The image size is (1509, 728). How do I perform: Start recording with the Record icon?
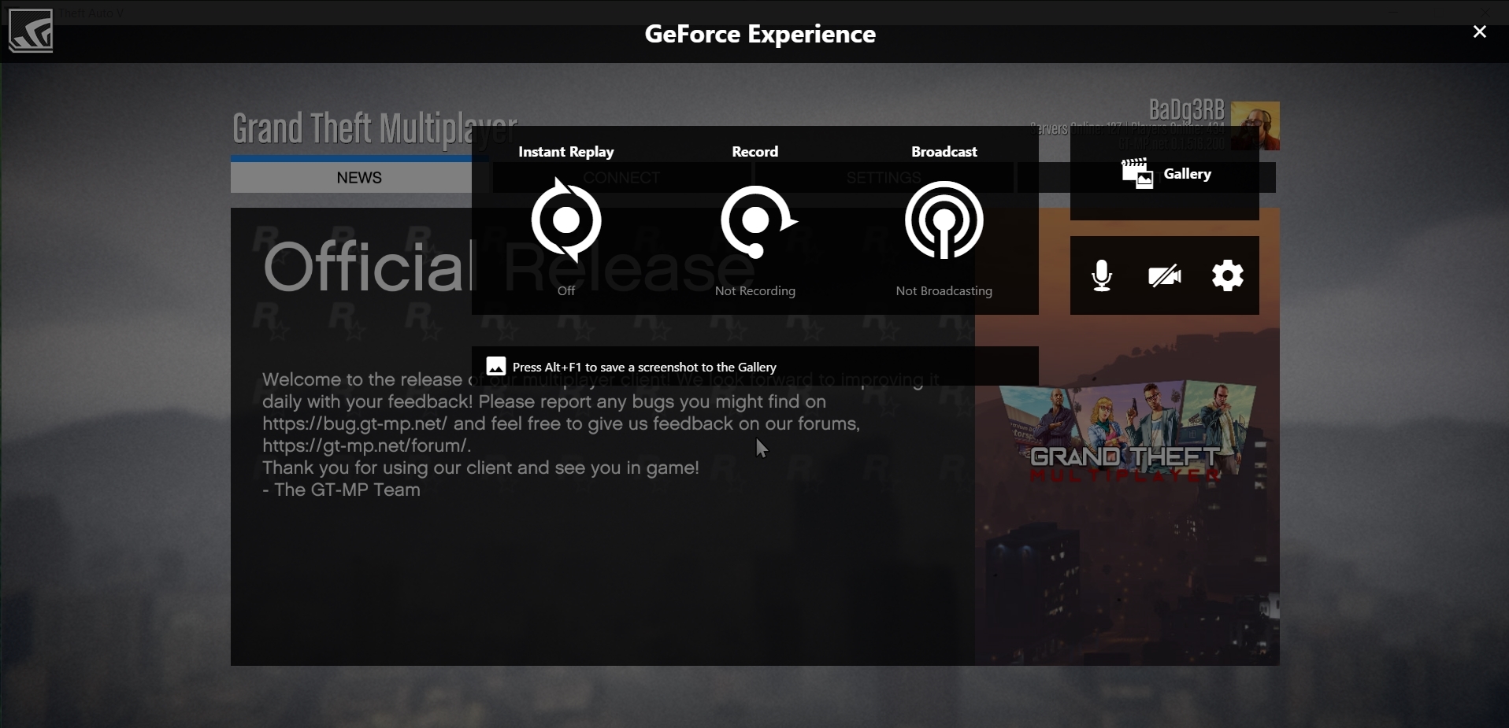tap(758, 220)
